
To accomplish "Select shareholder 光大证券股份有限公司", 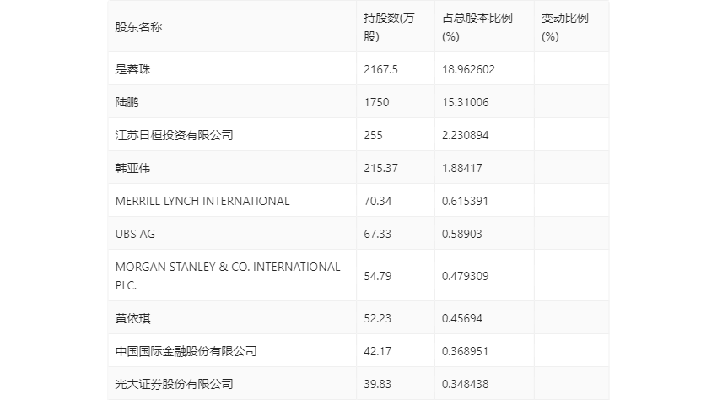I will (x=175, y=384).
